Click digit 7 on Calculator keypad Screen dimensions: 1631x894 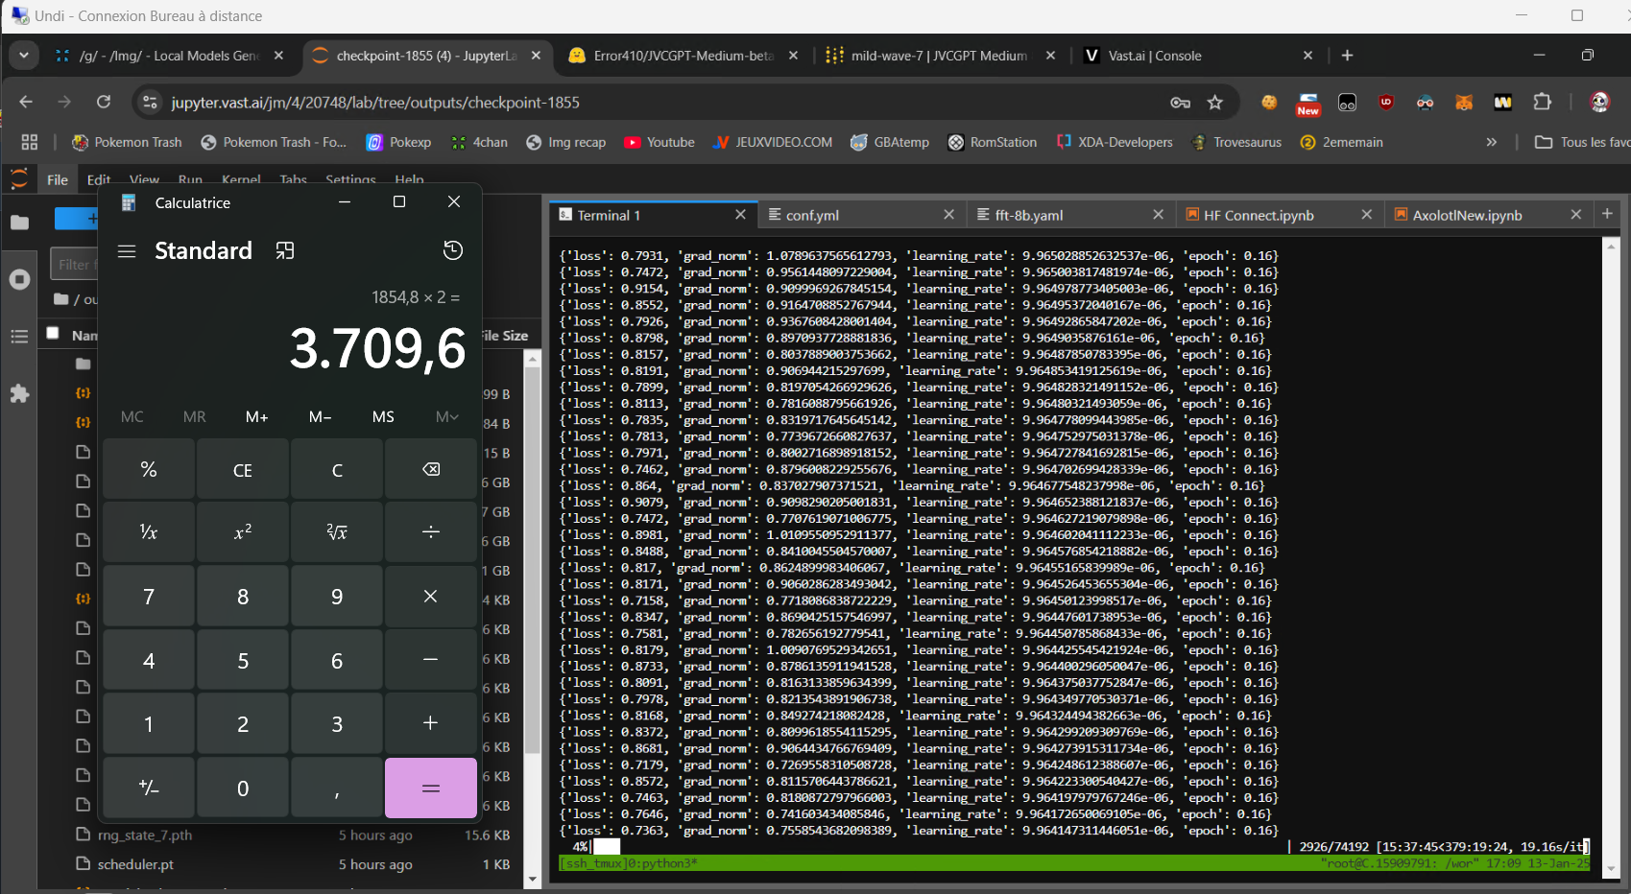point(149,597)
